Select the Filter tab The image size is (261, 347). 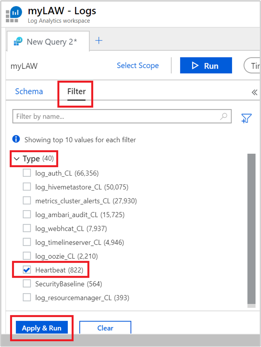[75, 91]
